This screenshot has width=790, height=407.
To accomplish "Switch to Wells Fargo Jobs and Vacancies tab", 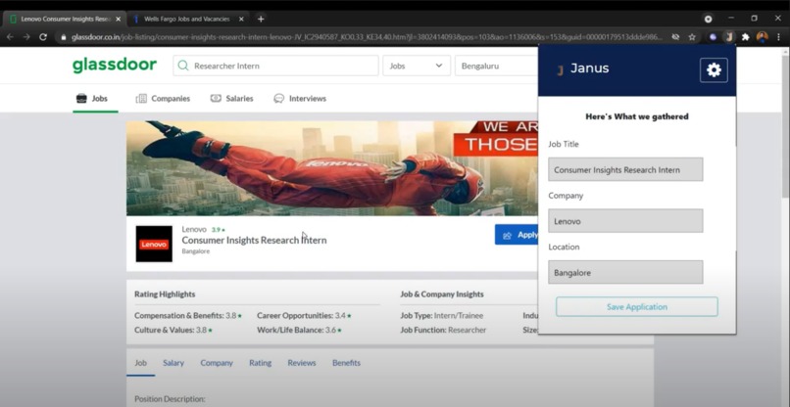I will tap(187, 20).
